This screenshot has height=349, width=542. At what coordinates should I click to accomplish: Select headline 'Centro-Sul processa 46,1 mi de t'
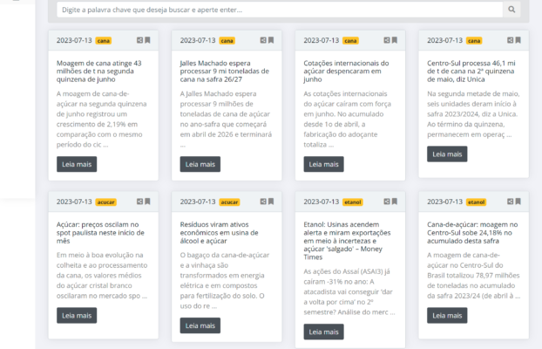point(471,71)
